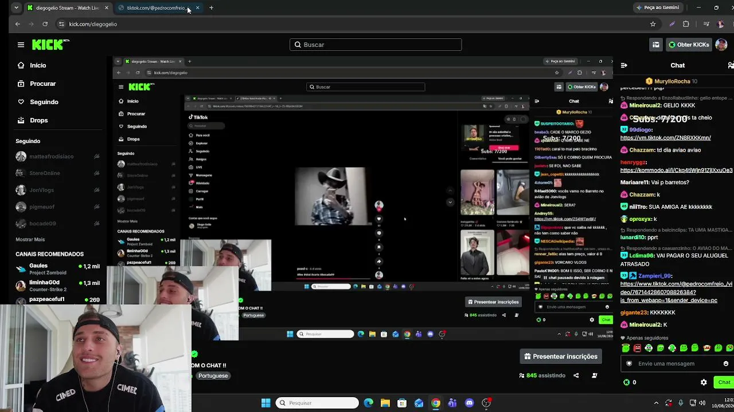Open chat settings gear icon

tap(704, 382)
